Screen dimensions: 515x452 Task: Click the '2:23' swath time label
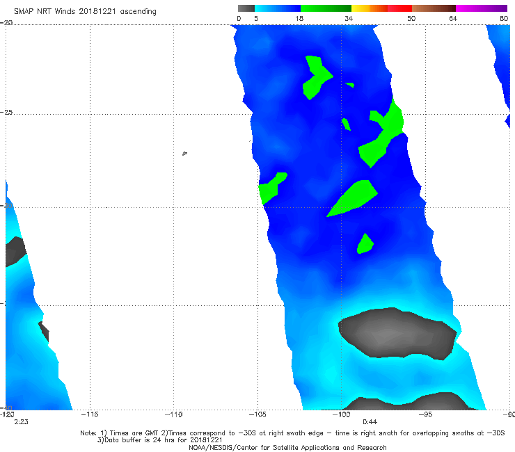[x=21, y=422]
